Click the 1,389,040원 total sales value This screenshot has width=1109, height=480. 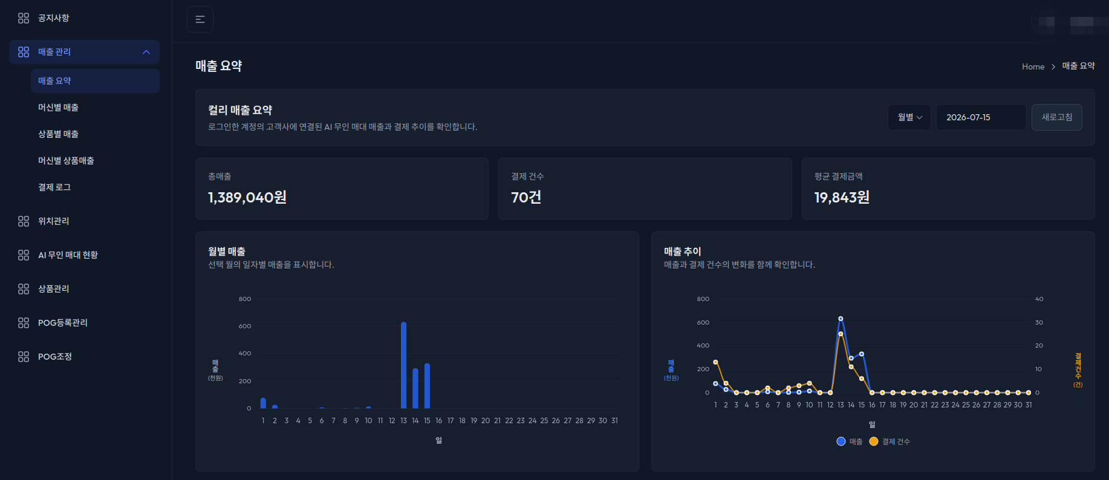pos(247,198)
